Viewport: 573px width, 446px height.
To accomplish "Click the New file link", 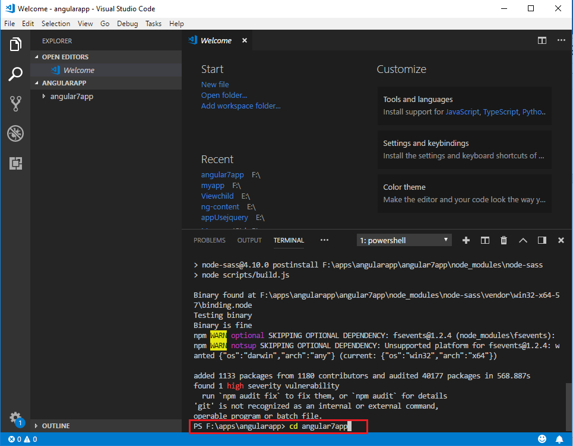I will pyautogui.click(x=215, y=84).
